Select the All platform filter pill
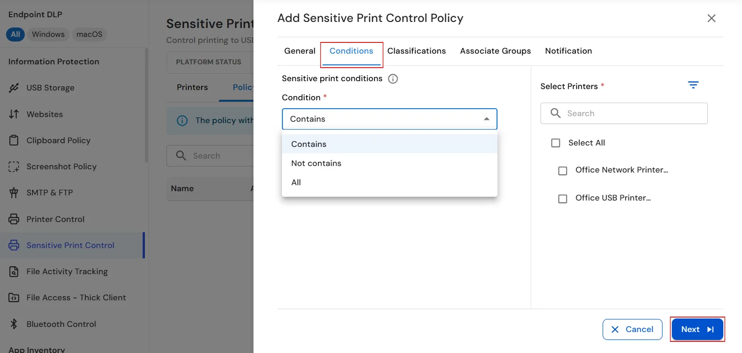The height and width of the screenshot is (353, 742). point(15,35)
